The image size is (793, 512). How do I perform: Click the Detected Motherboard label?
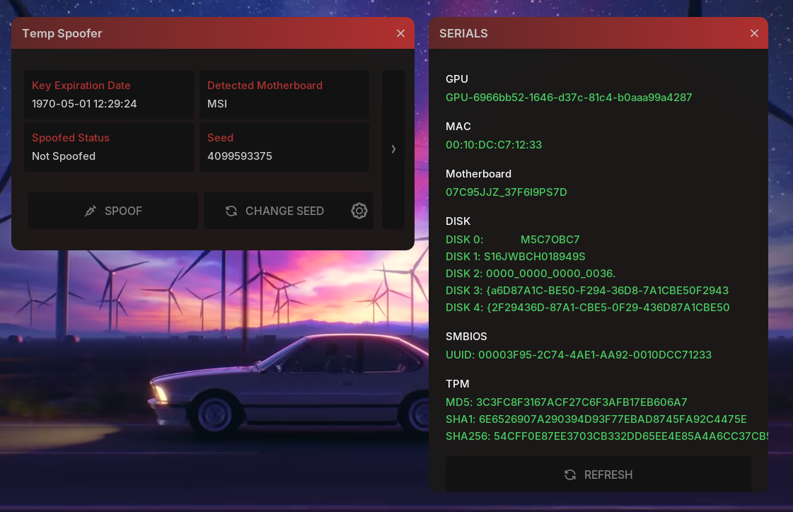pos(265,86)
